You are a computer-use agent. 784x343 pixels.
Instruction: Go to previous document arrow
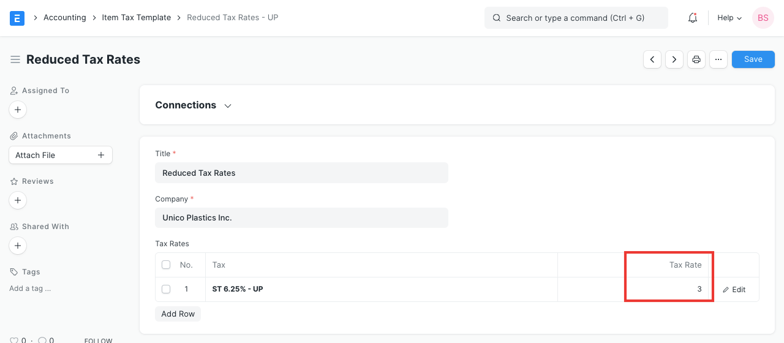click(x=652, y=59)
